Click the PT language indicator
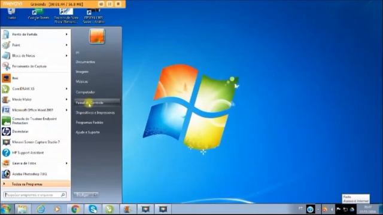The height and width of the screenshot is (215, 383). tap(300, 208)
